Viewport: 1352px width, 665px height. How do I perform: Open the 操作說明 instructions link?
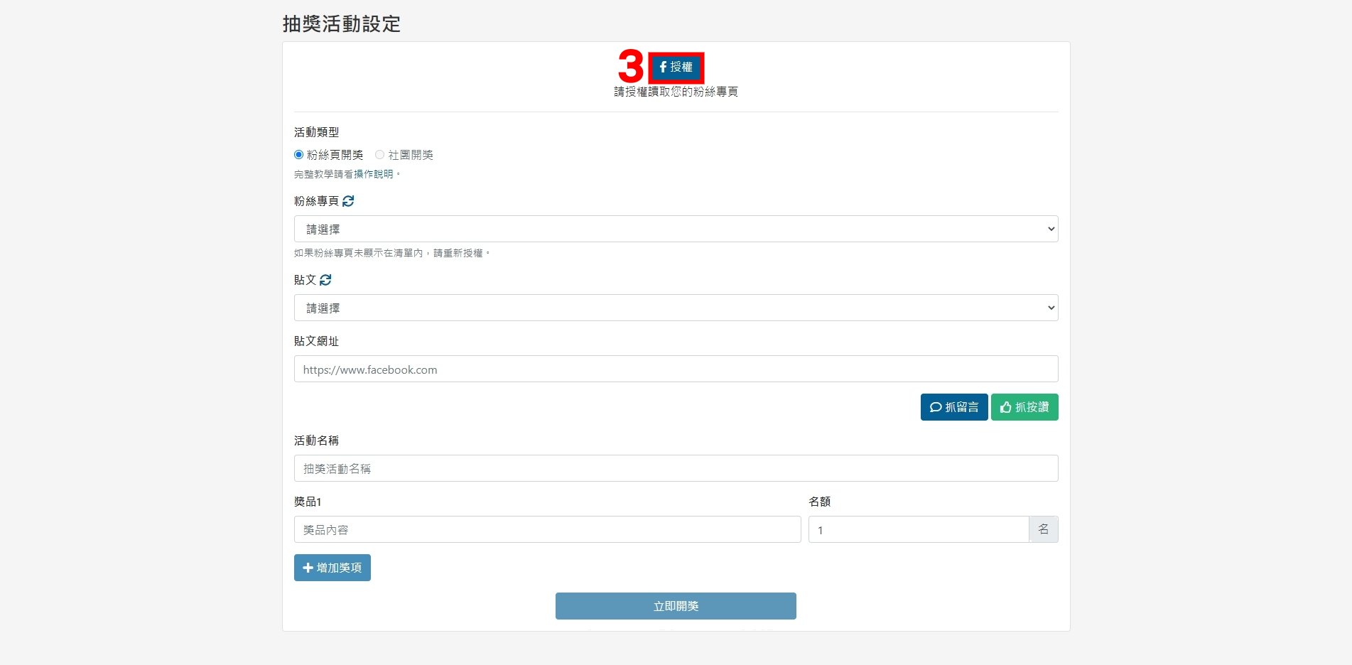tap(374, 174)
